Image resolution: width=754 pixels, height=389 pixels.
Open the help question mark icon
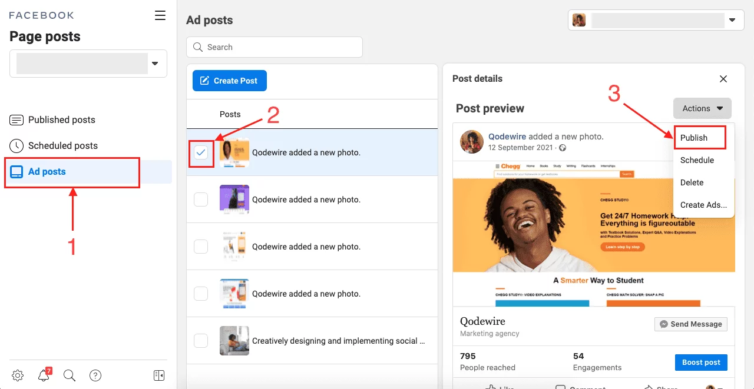[x=95, y=375]
